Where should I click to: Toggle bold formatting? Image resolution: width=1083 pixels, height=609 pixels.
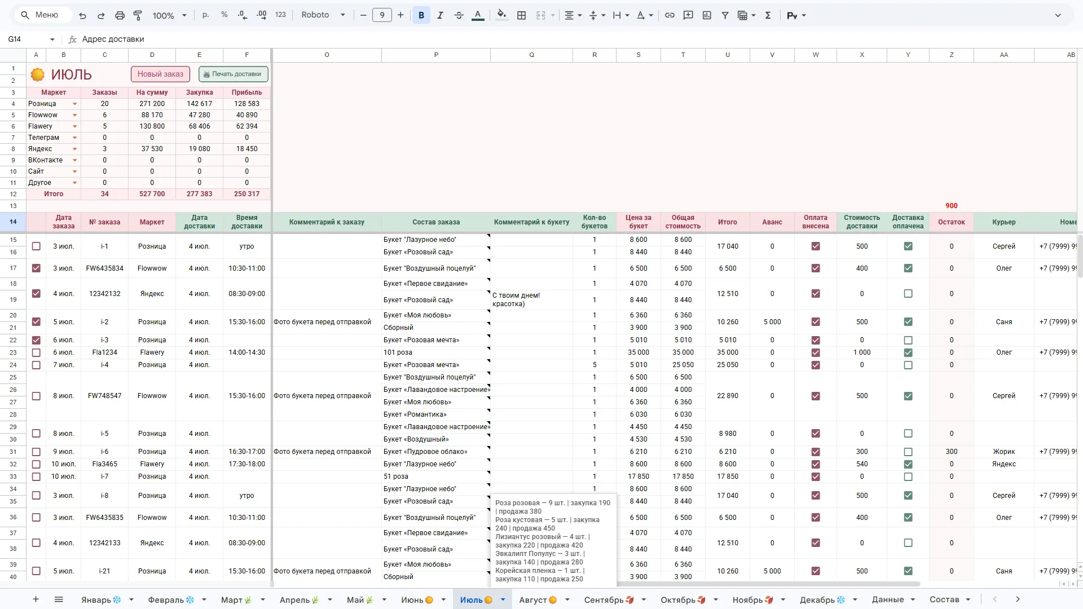[421, 15]
